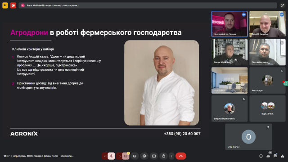Screen dimensions: 288x162
Task: Click the speaker photo on the slide
Action: (162, 83)
